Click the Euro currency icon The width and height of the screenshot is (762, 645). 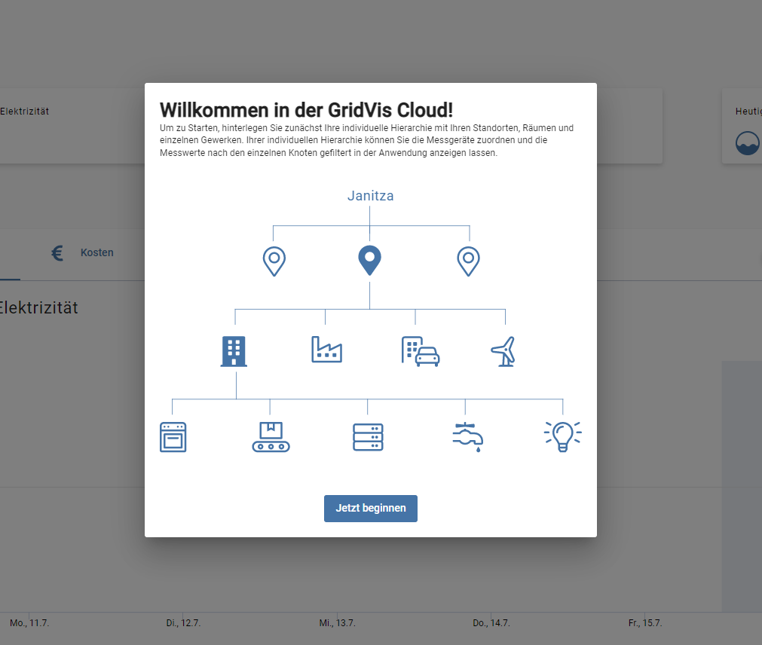pyautogui.click(x=57, y=253)
